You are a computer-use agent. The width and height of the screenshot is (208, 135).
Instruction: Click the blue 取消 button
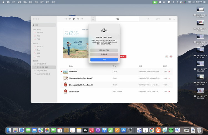[x=104, y=60]
